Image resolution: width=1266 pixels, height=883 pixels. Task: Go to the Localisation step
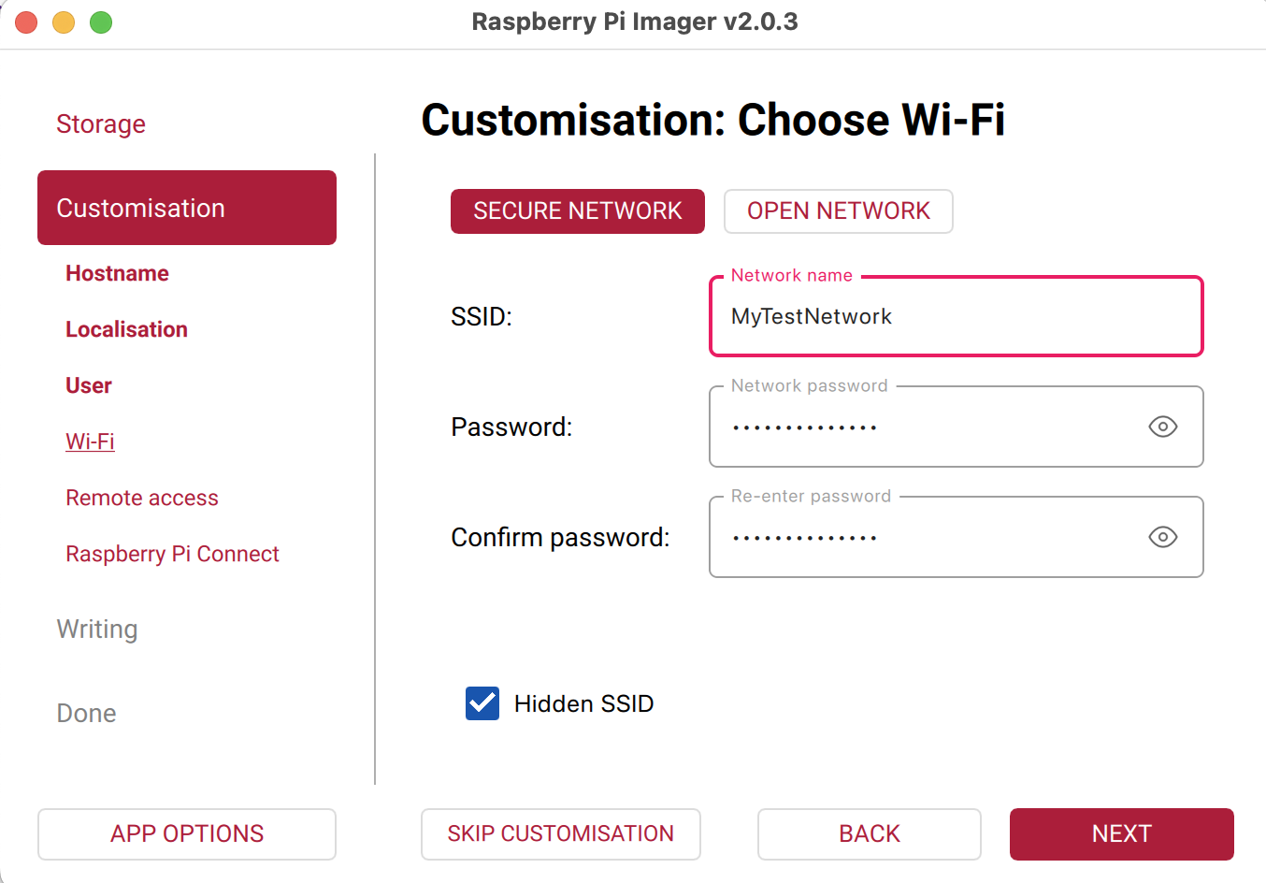126,329
